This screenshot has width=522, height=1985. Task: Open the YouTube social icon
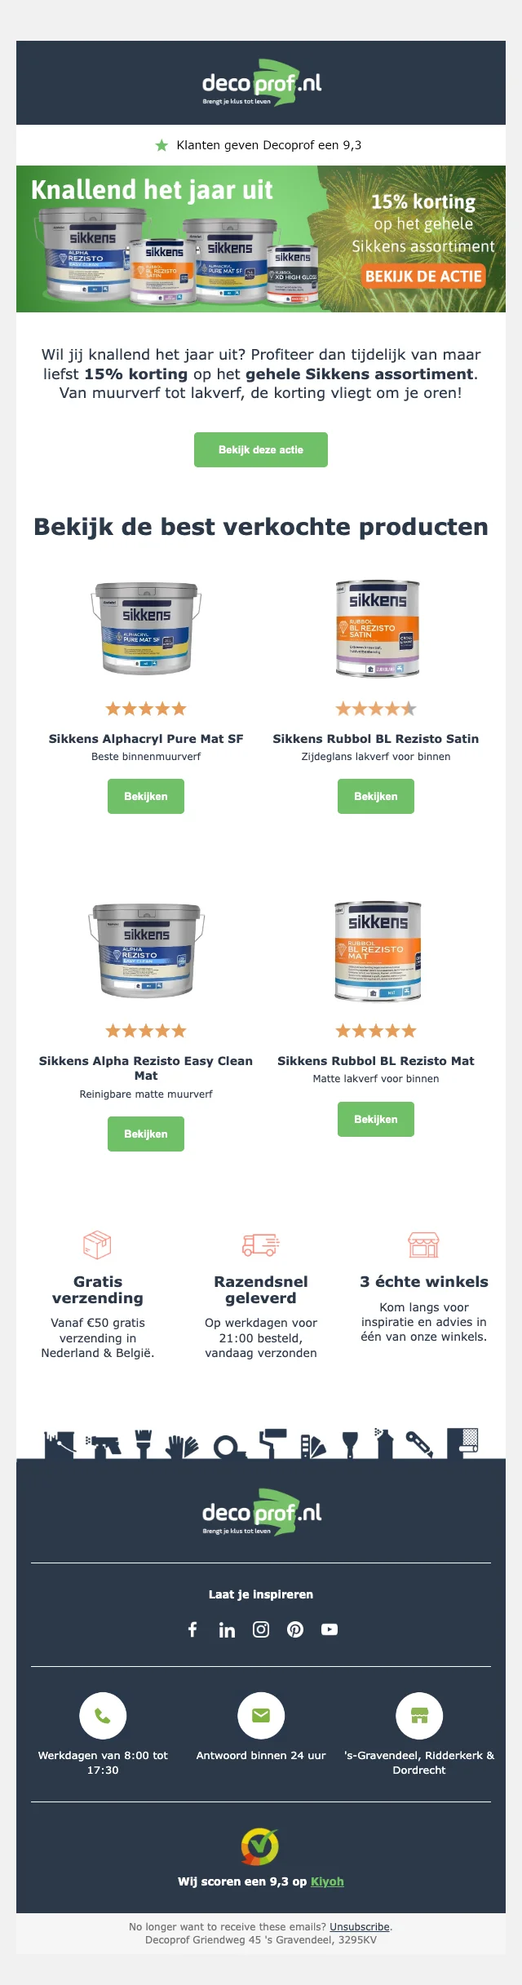click(x=330, y=1629)
